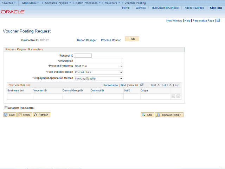
Task: Open Process Frequency dropdown
Action: coord(98,66)
